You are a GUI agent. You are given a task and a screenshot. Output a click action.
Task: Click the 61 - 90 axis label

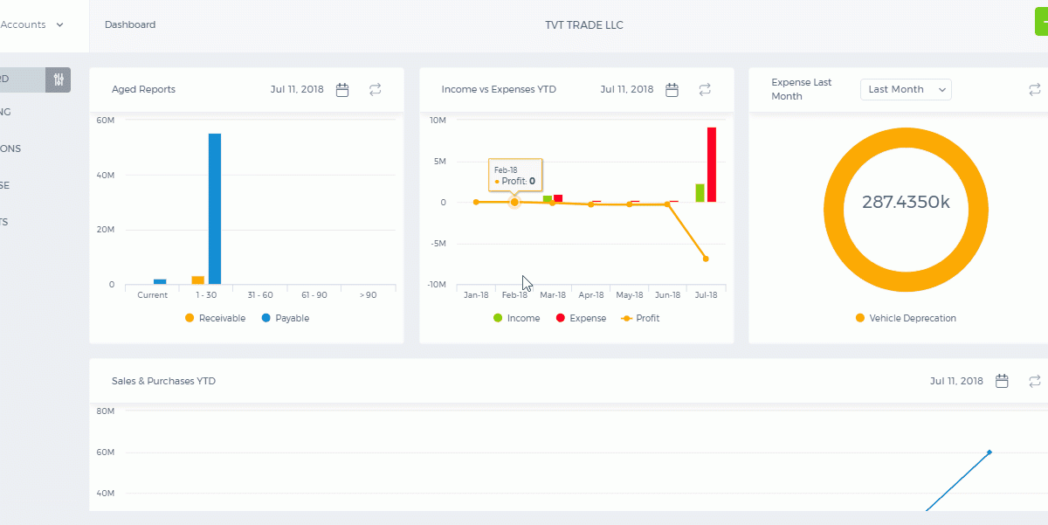314,295
